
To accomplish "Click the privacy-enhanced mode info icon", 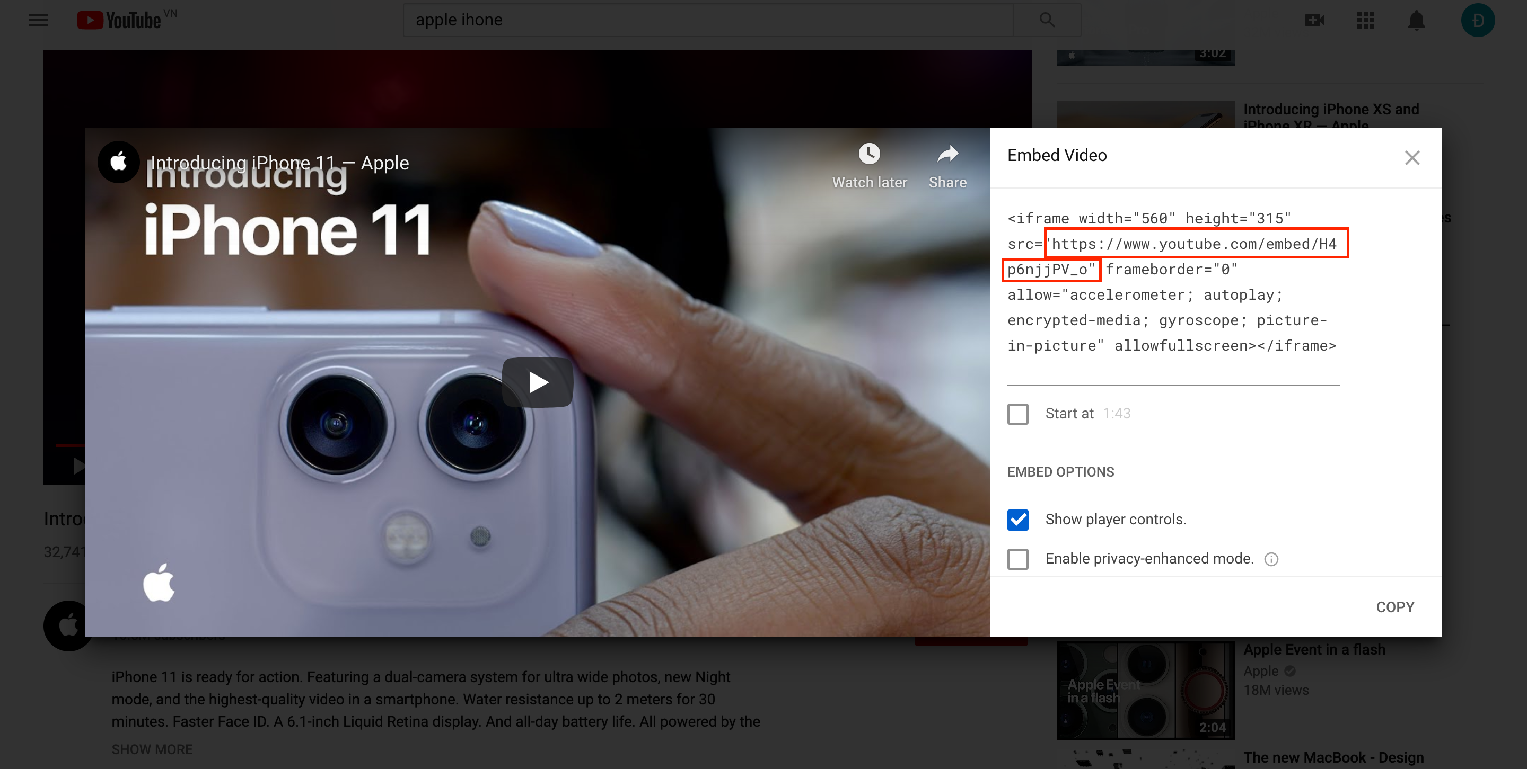I will pyautogui.click(x=1271, y=559).
